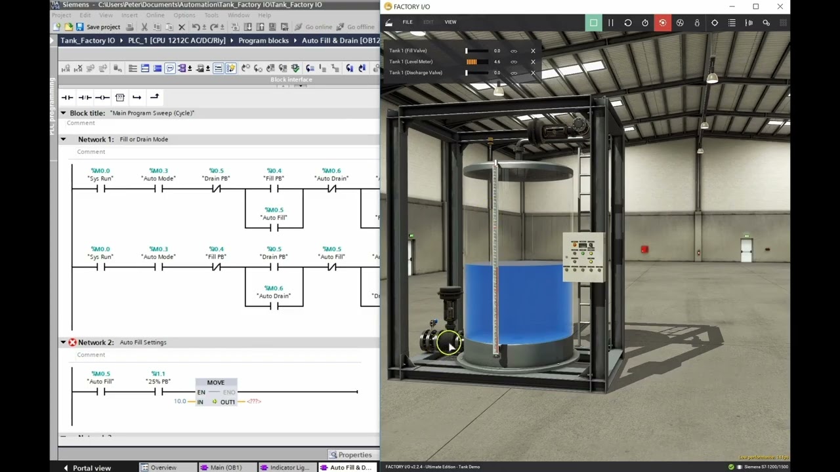Switch to fly camera in Factory I/O
Screen dimensions: 840x472
click(680, 22)
